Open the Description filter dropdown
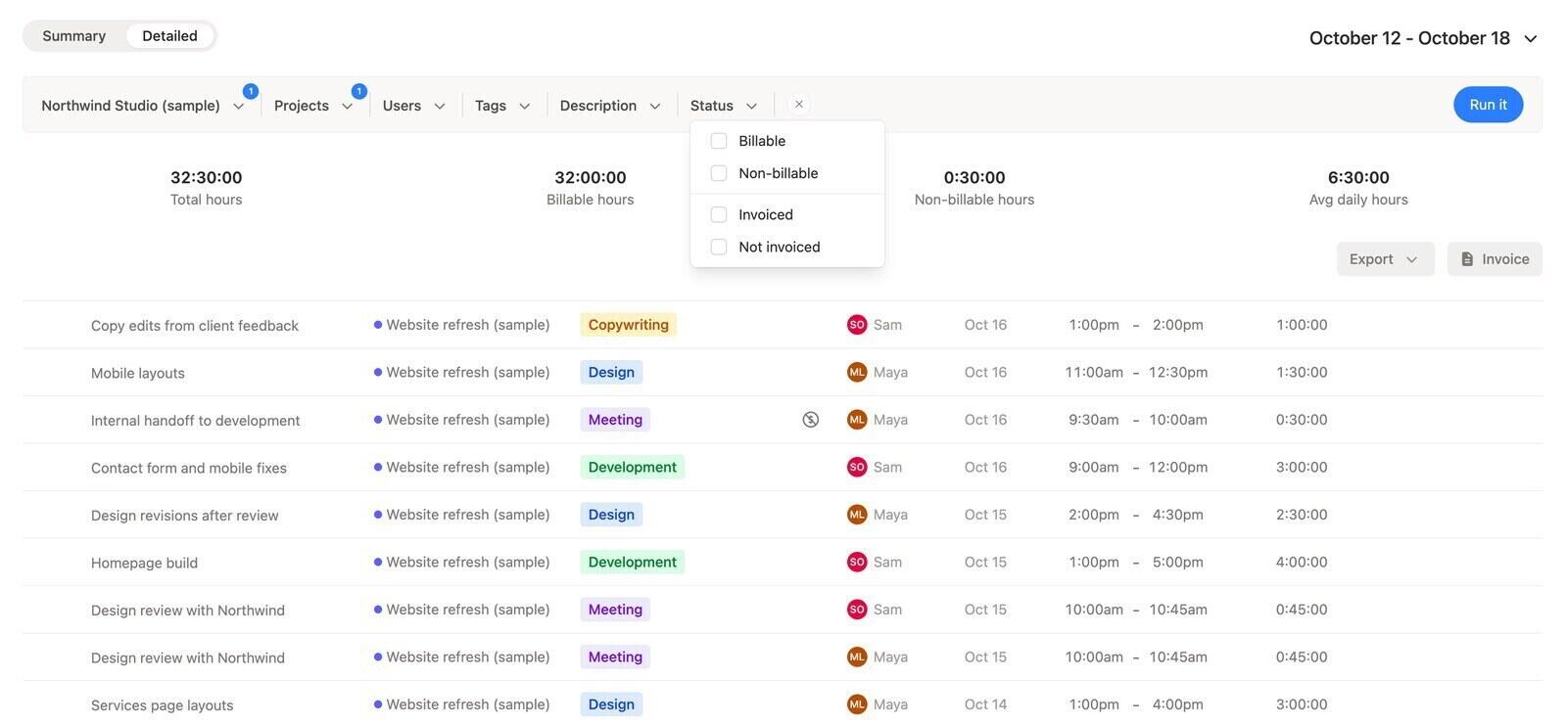Image resolution: width=1567 pixels, height=725 pixels. pyautogui.click(x=610, y=106)
